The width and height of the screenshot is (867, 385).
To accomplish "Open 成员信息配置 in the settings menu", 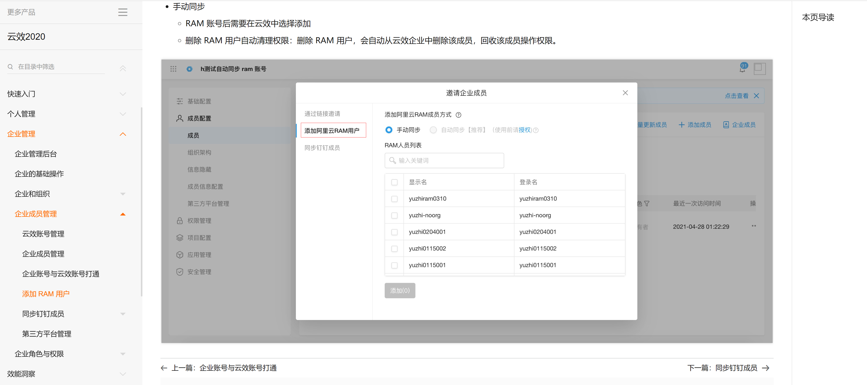I will [205, 186].
